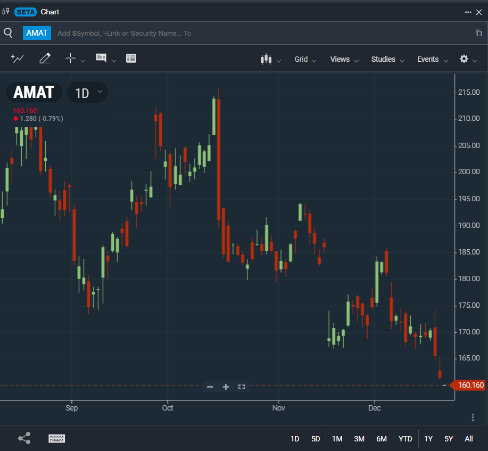
Task: Select the pencil drawing tool
Action: pyautogui.click(x=45, y=58)
